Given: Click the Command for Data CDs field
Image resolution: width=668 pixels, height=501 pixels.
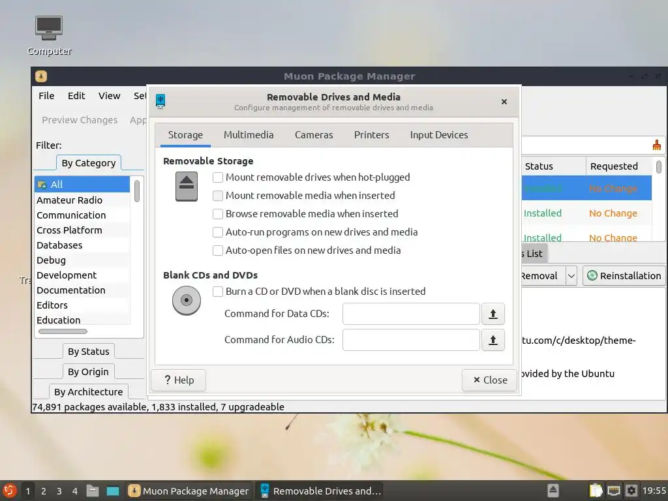Looking at the screenshot, I should point(411,314).
